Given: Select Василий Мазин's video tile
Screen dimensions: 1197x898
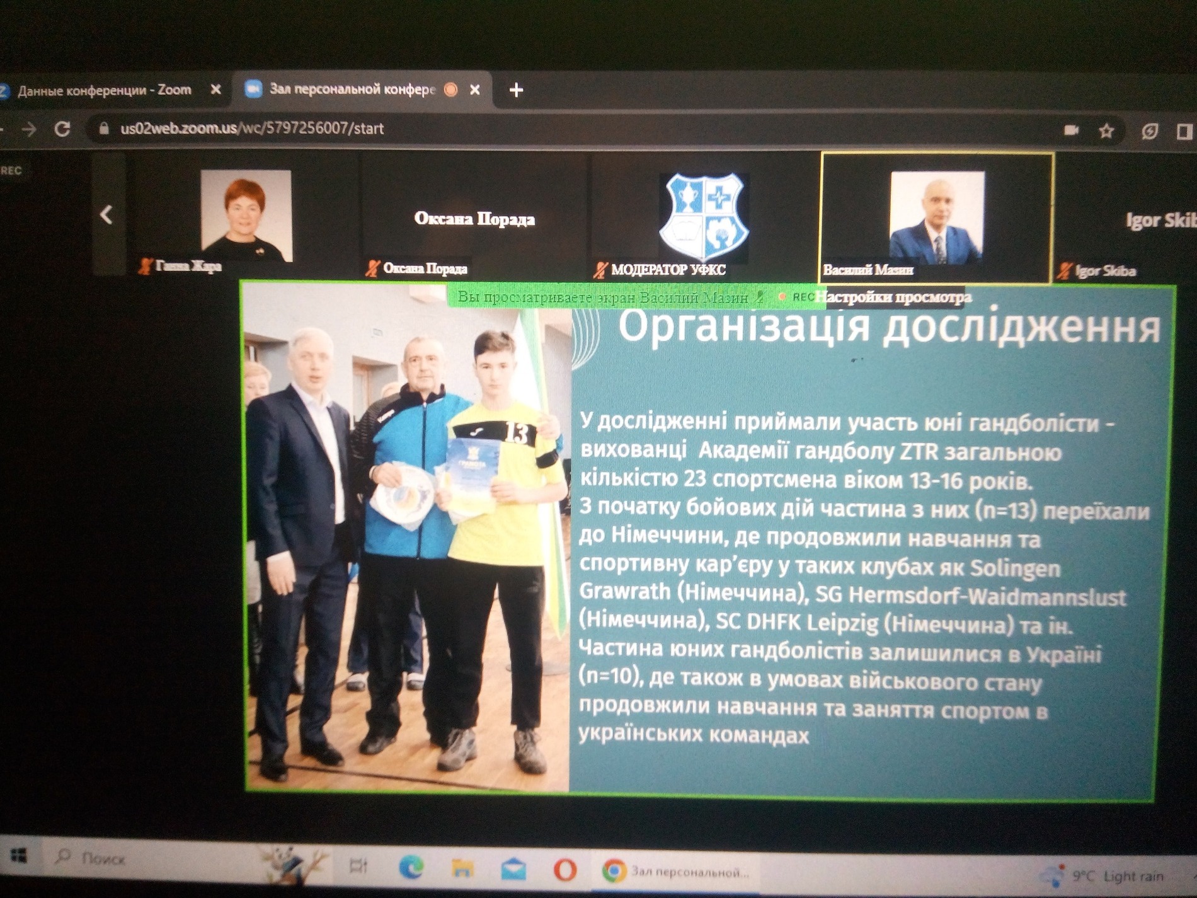Looking at the screenshot, I should (936, 217).
